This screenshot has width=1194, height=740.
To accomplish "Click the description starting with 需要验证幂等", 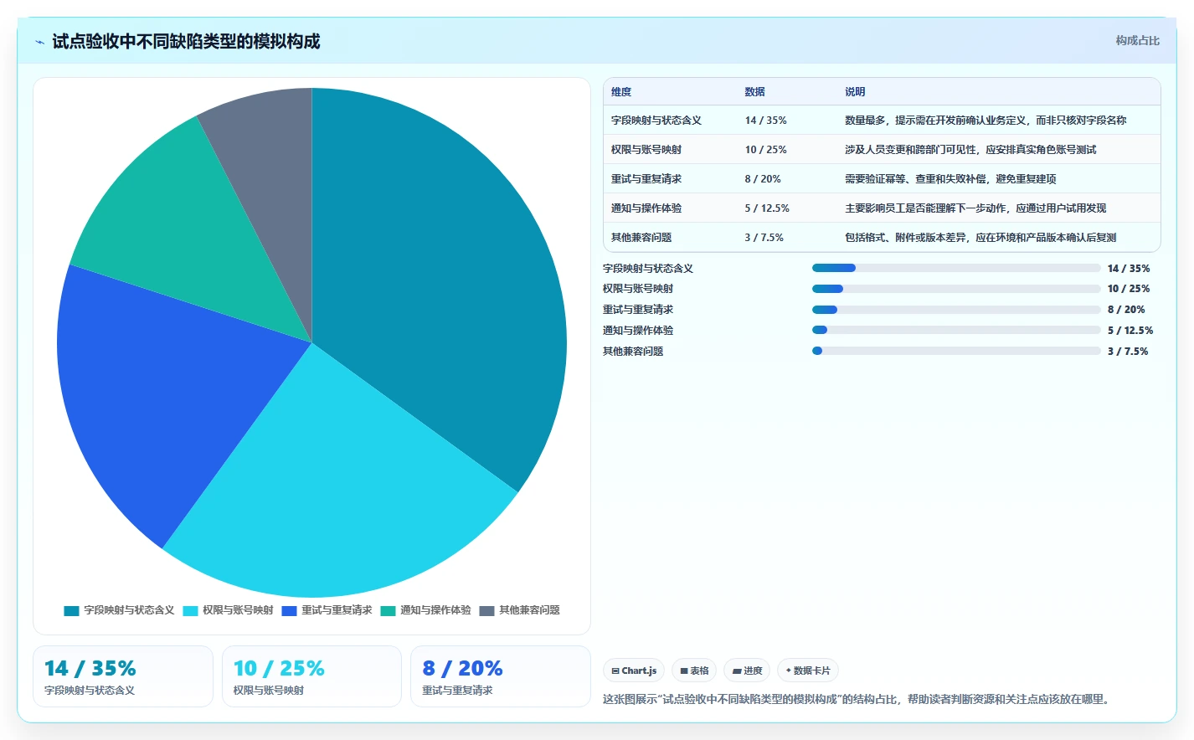I will 950,179.
